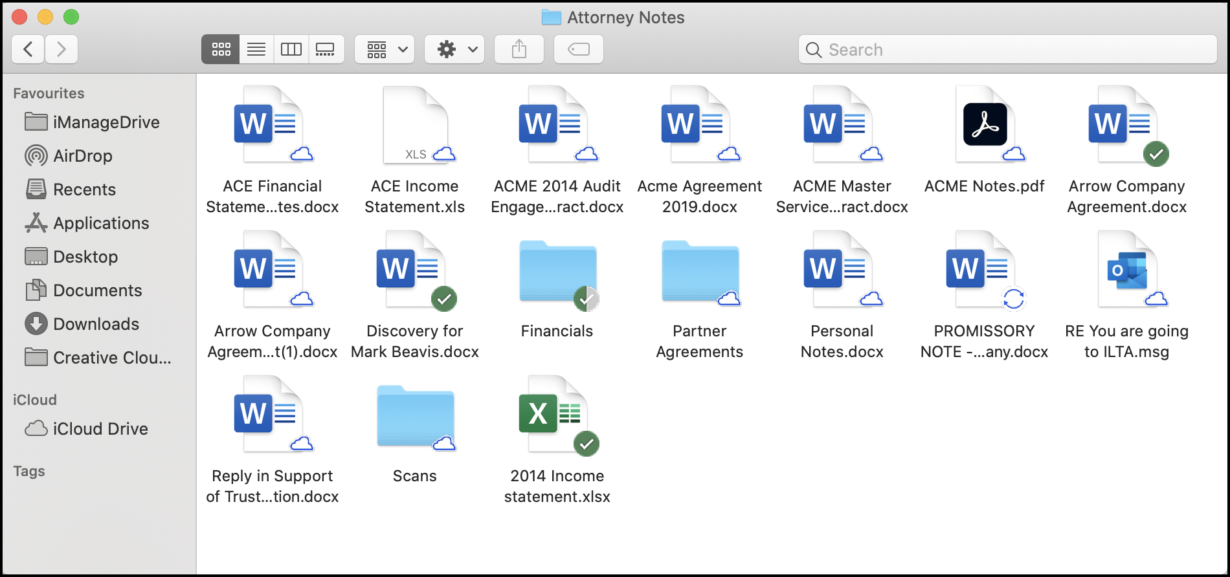1230x577 pixels.
Task: Switch to gallery view mode
Action: [x=326, y=49]
